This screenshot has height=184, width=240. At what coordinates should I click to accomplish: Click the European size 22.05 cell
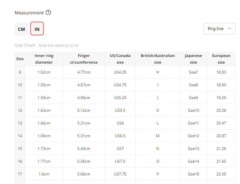[x=221, y=174]
